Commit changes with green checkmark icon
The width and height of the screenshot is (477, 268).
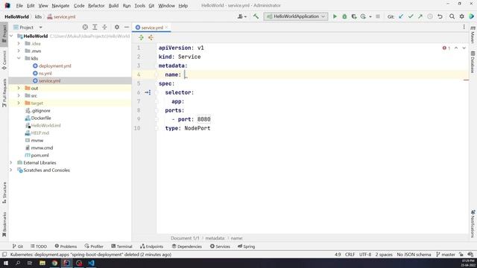click(411, 16)
